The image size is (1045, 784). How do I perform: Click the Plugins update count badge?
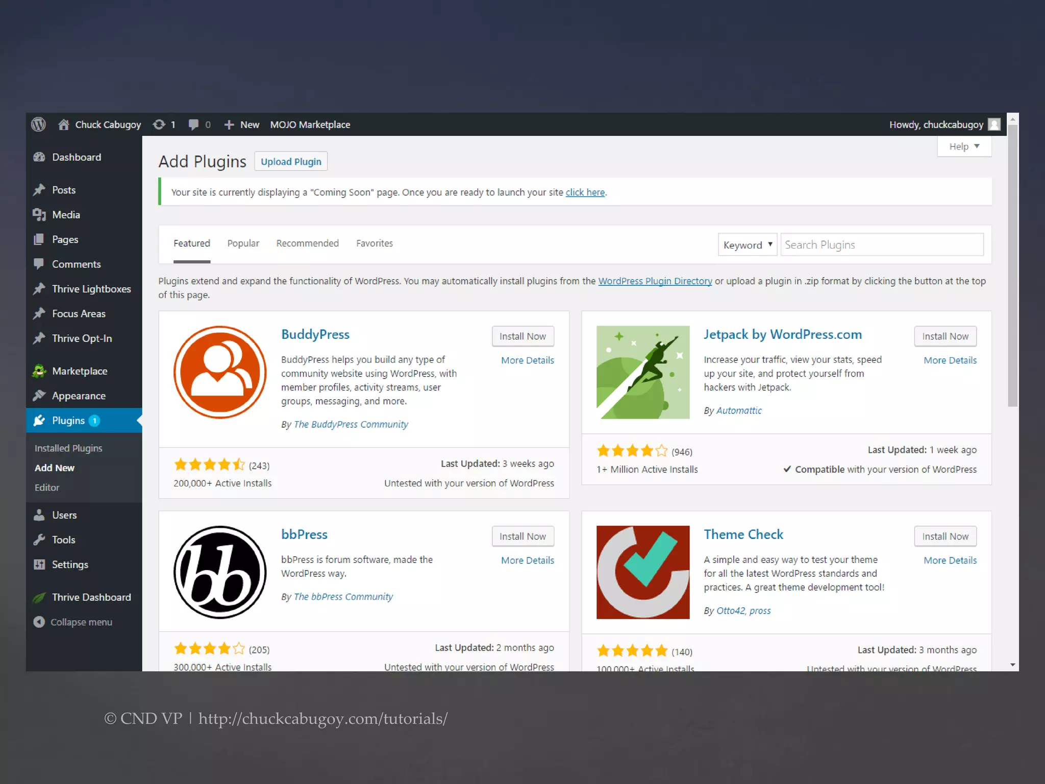(94, 421)
